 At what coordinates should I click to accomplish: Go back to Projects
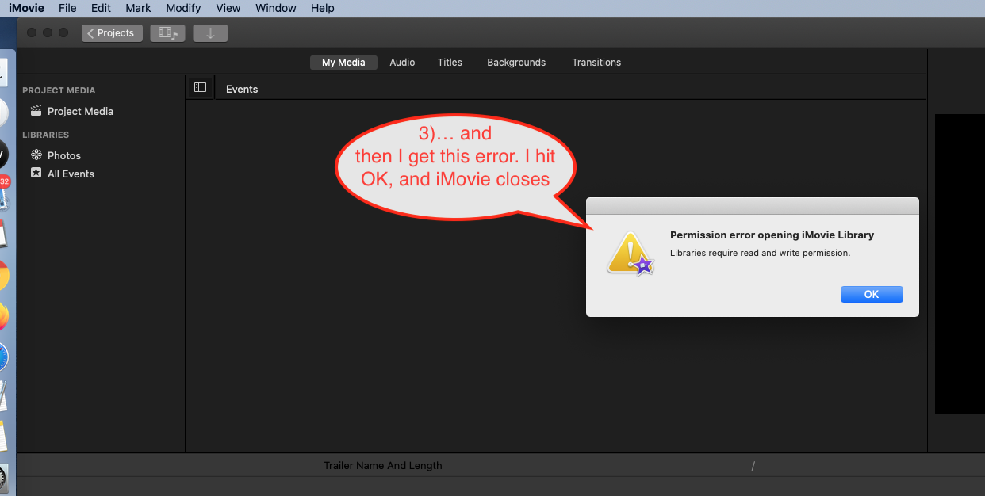pyautogui.click(x=112, y=33)
